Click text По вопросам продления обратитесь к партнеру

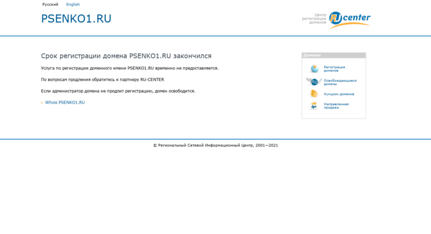point(90,80)
